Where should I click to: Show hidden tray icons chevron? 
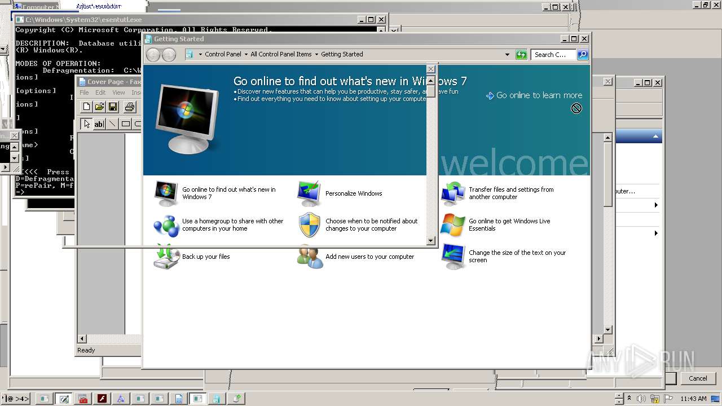(x=630, y=399)
